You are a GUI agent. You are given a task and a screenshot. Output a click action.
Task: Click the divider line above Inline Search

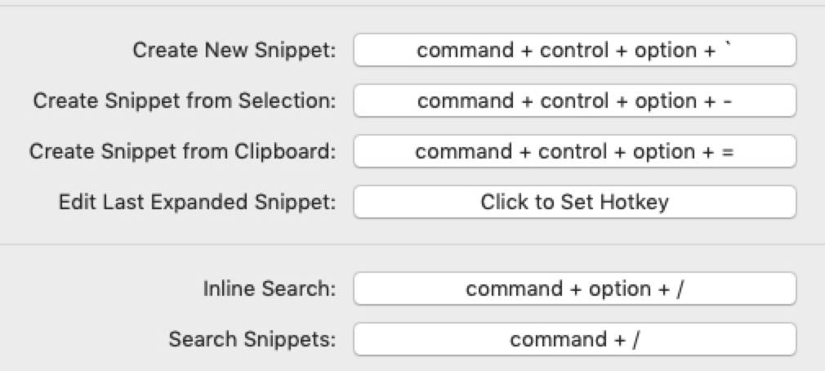coord(412,244)
